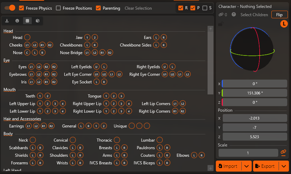The image size is (291, 174).
Task: Click the padlock lock icon
Action: [x=220, y=24]
